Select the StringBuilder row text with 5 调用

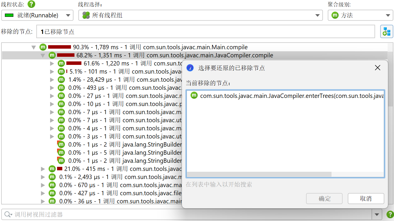click(125, 153)
